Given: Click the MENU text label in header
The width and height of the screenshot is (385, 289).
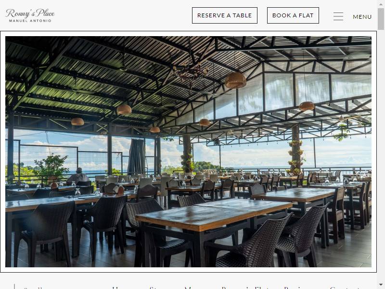Looking at the screenshot, I should (362, 17).
